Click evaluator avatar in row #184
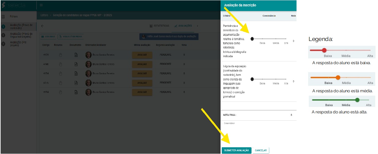Viewport: 378px width, 154px height. click(x=89, y=92)
